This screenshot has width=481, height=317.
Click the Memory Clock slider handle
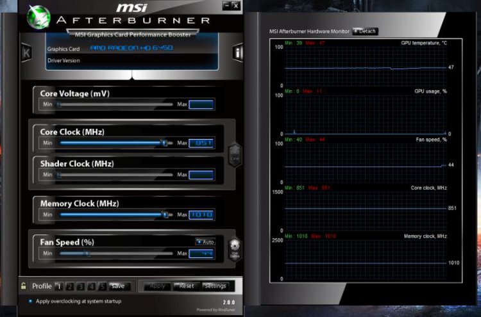[165, 215]
